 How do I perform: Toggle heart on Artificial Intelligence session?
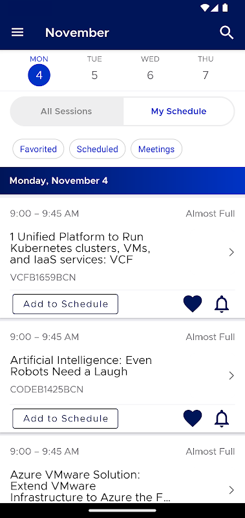[193, 418]
